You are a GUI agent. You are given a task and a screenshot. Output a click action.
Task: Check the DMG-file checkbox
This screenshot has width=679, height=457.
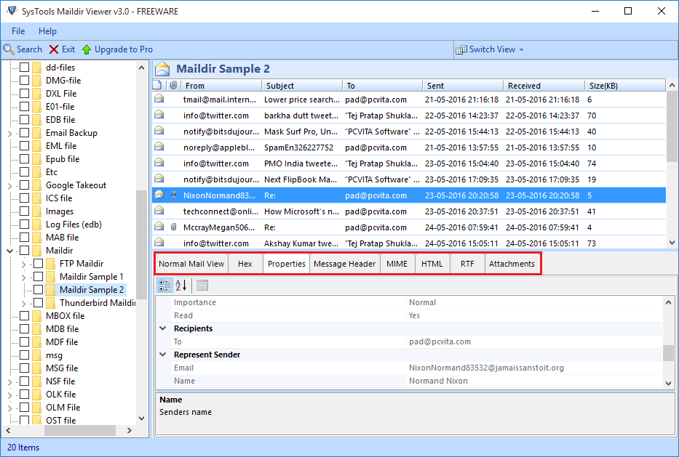tap(25, 80)
